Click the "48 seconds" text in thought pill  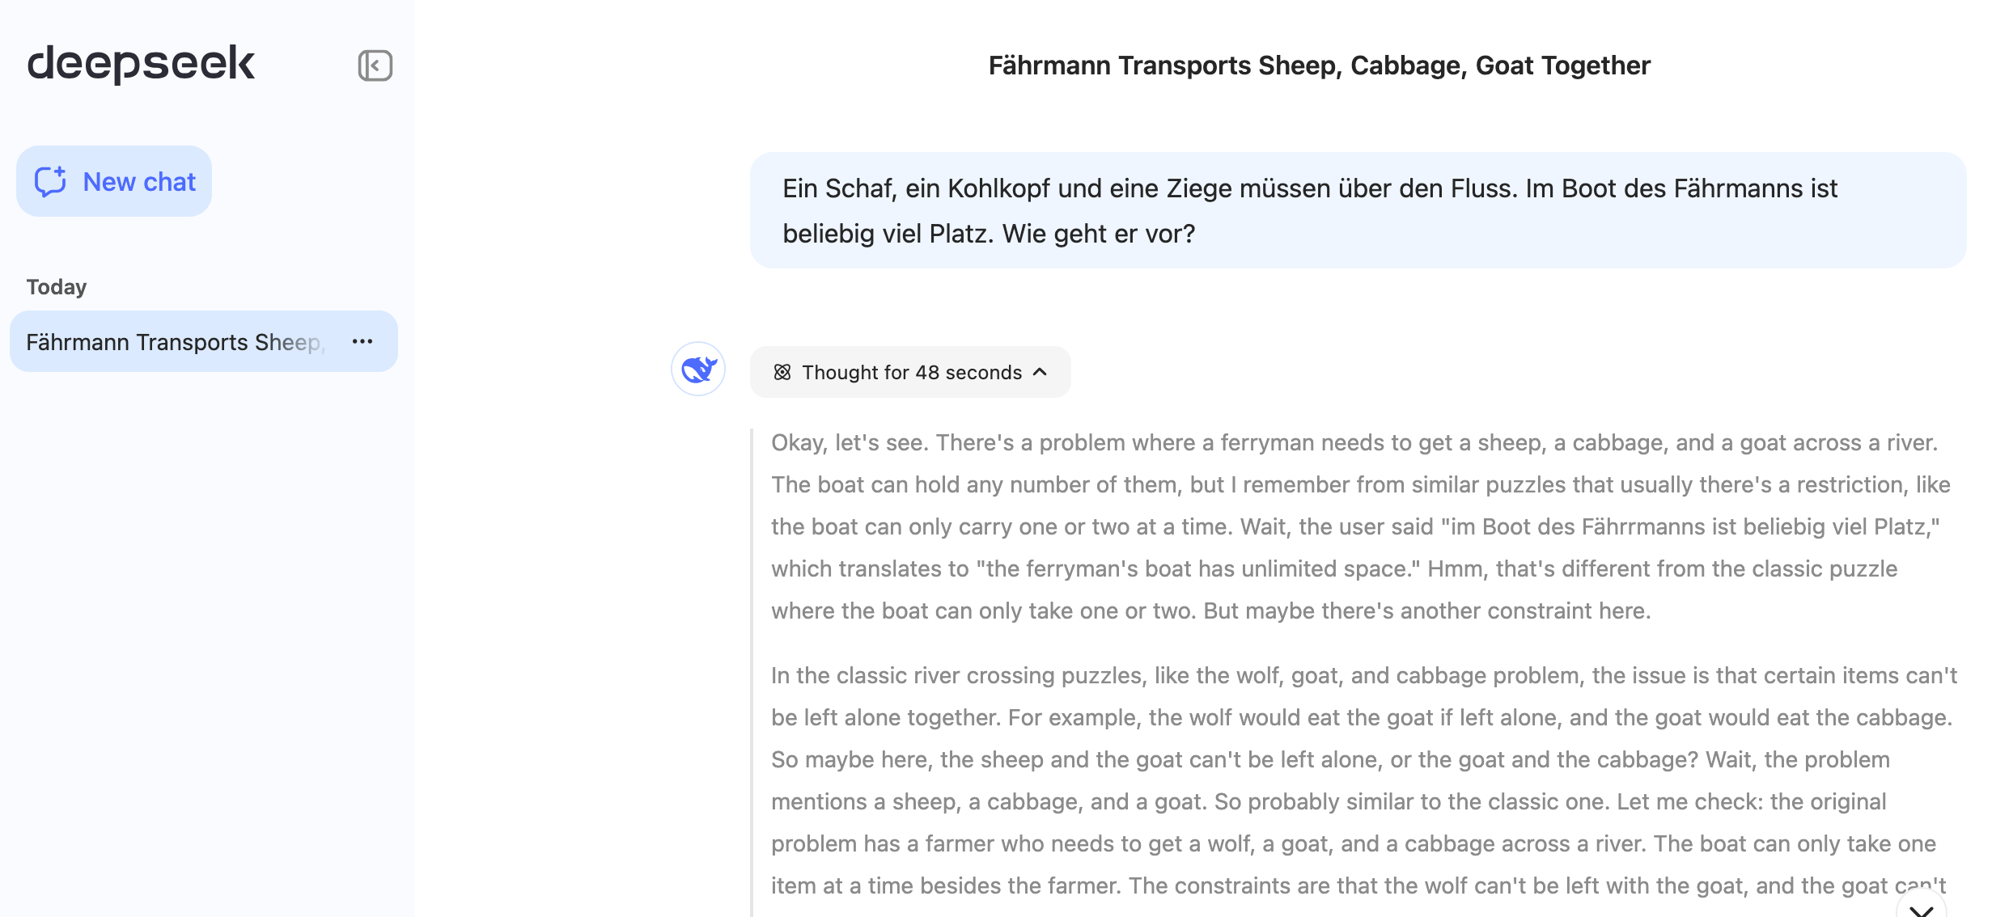(x=968, y=373)
